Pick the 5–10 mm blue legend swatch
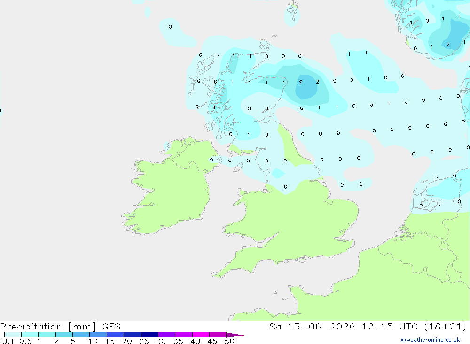The width and height of the screenshot is (470, 344). (x=81, y=335)
